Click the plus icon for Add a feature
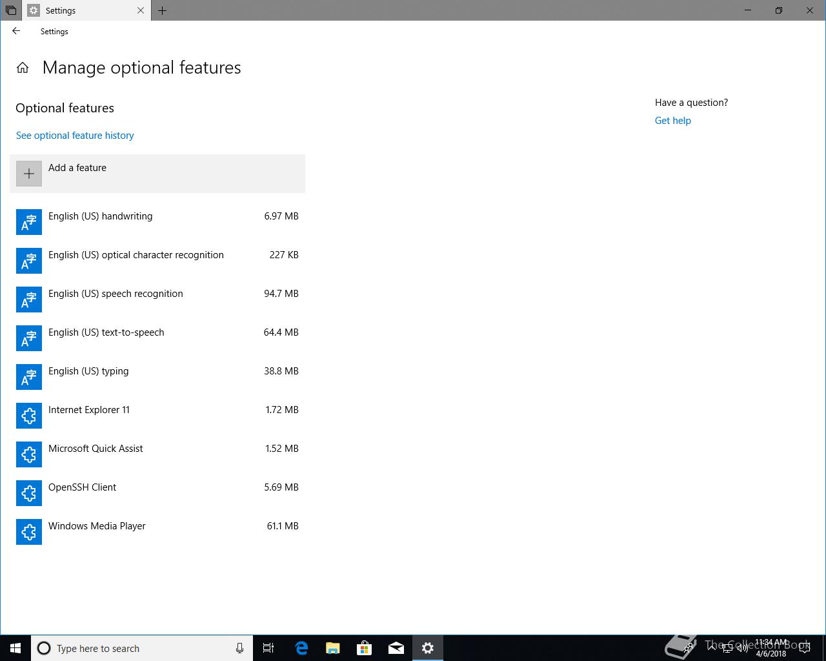Screen dimensions: 826x661 29,174
